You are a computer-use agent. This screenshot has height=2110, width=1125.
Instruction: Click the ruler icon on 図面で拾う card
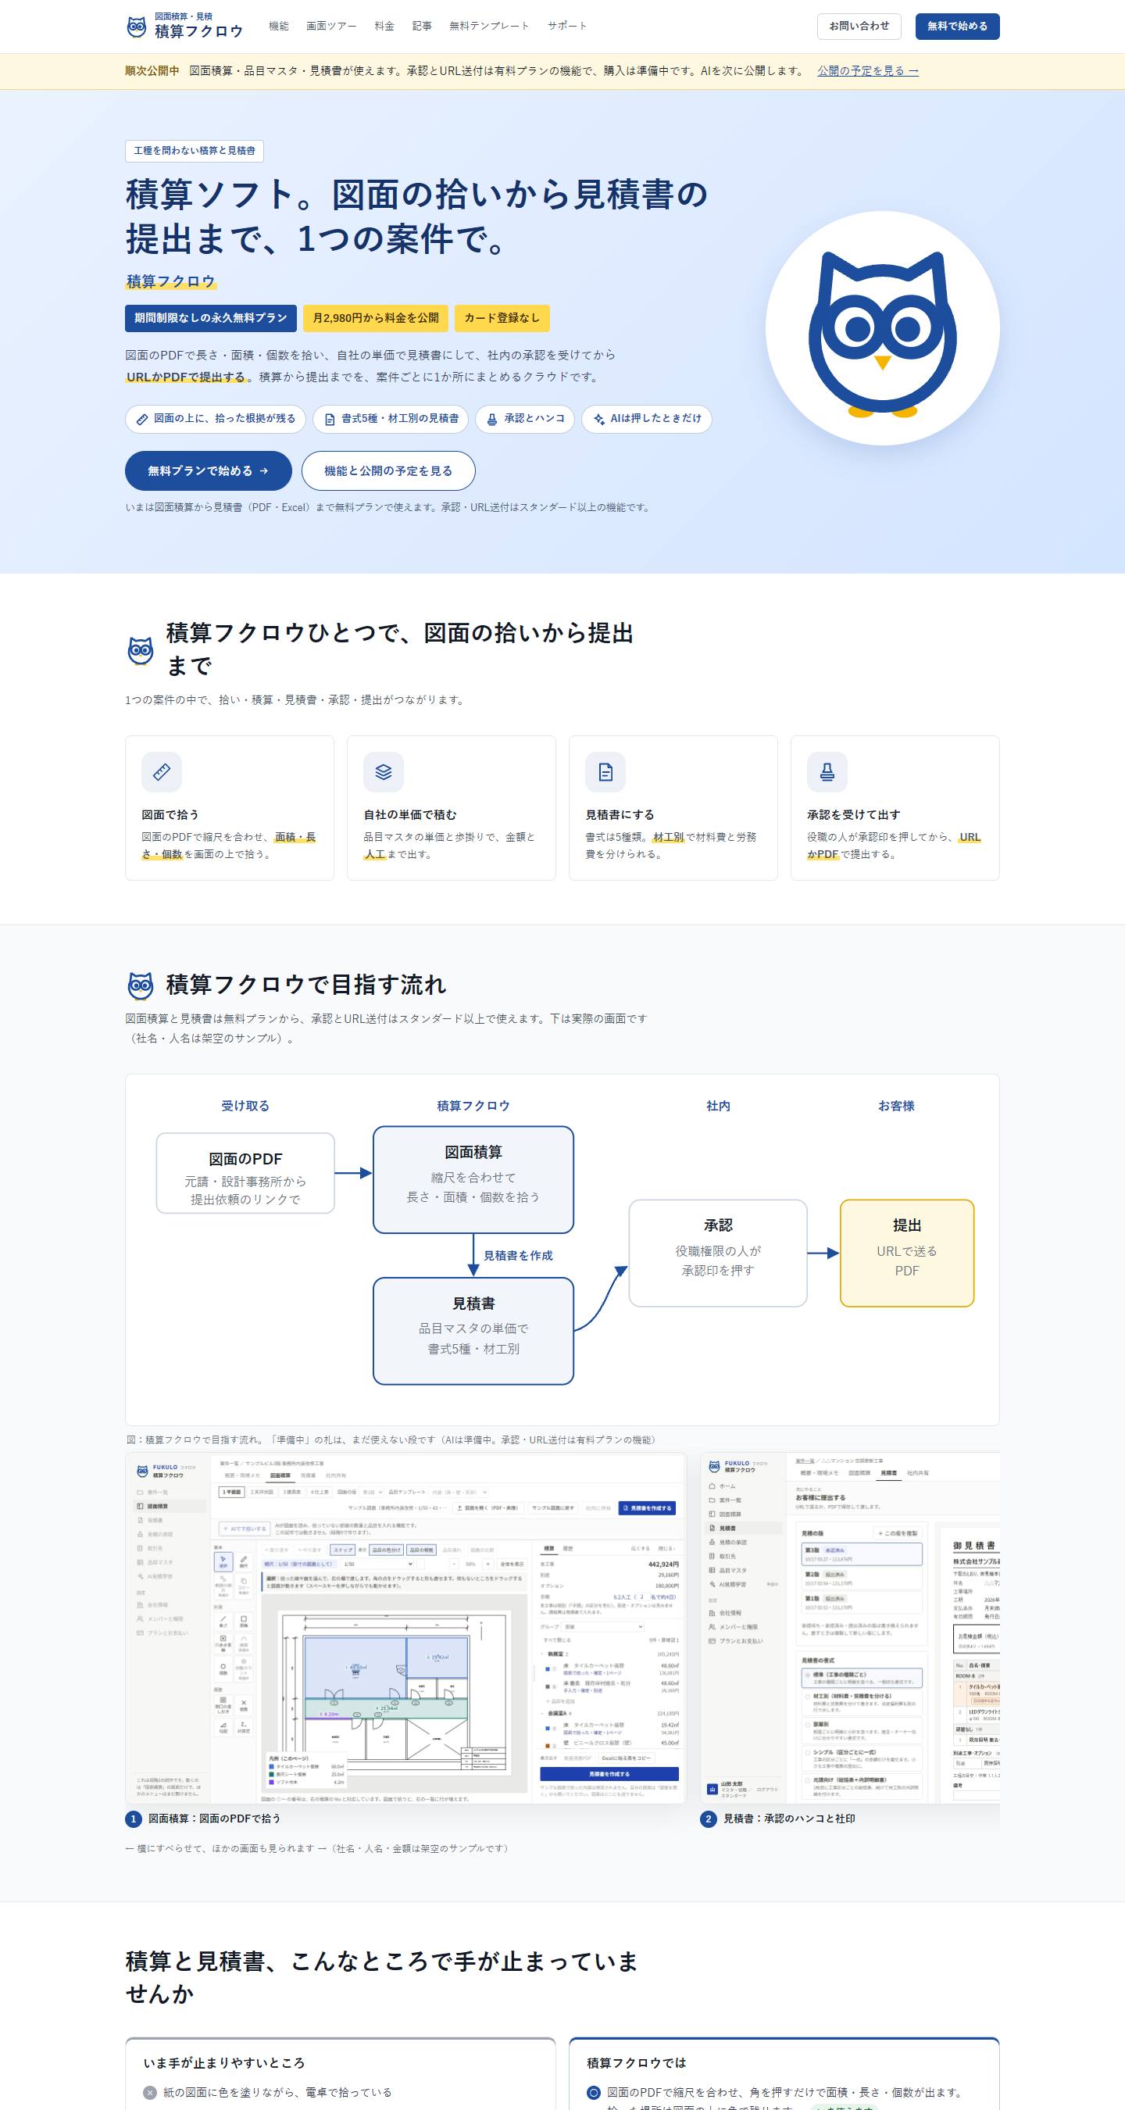[161, 771]
